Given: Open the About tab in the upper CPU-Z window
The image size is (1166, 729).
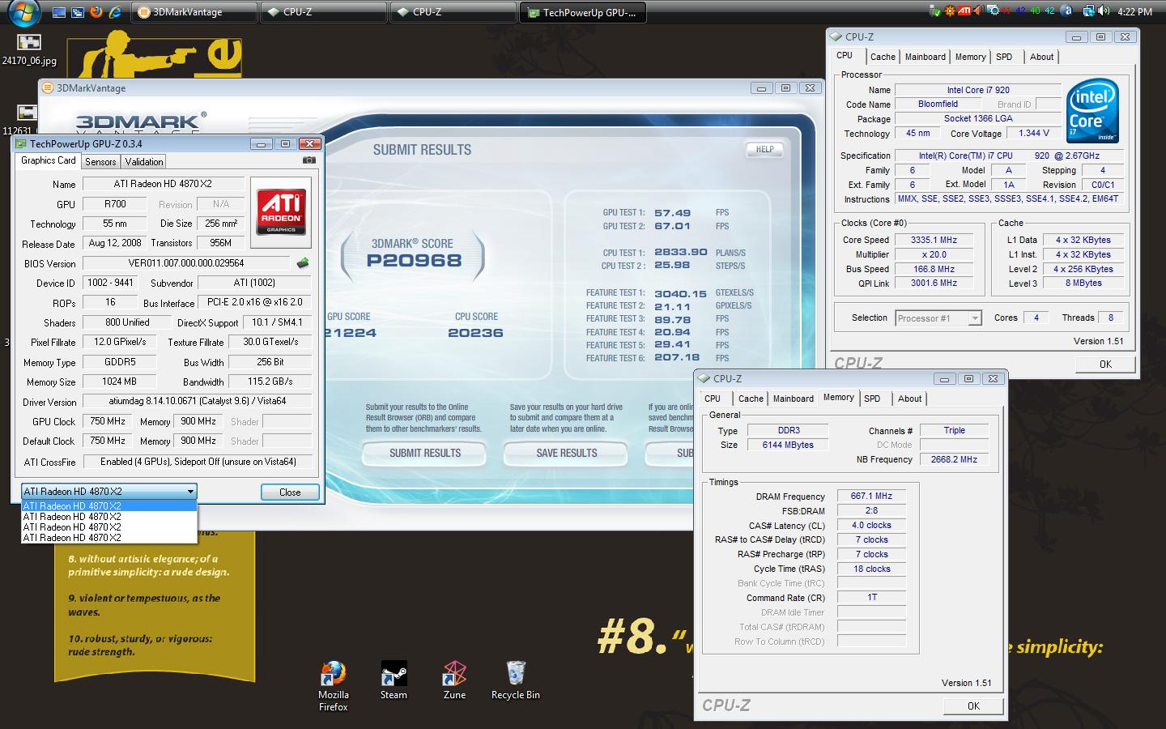Looking at the screenshot, I should point(1041,57).
